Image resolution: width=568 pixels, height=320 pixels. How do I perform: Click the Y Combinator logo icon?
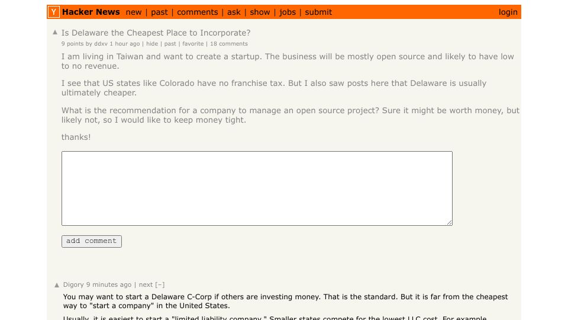(x=54, y=12)
